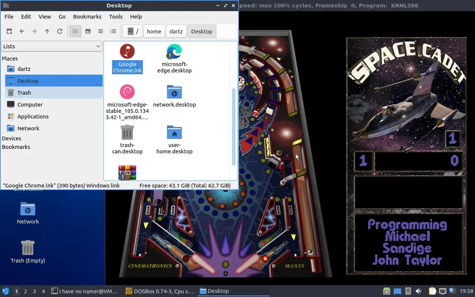The image size is (475, 297).
Task: Select the WinRAR archive file icon
Action: 127,173
